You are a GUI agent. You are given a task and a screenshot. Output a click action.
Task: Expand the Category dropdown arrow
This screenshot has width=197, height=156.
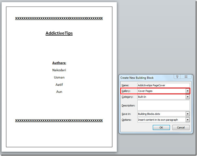pyautogui.click(x=188, y=97)
